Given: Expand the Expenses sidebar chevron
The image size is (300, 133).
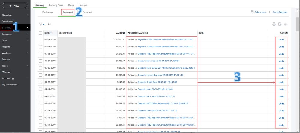Looking at the screenshot, I should point(27,34).
